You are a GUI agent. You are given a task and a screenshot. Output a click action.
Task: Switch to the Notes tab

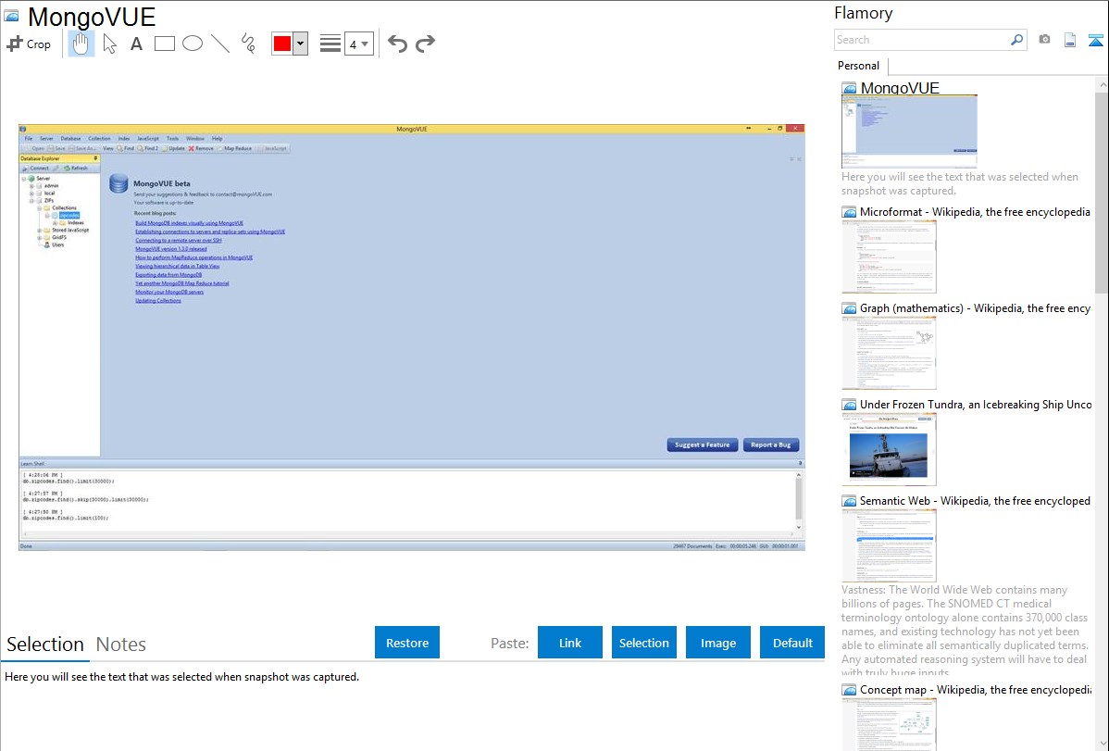tap(121, 645)
